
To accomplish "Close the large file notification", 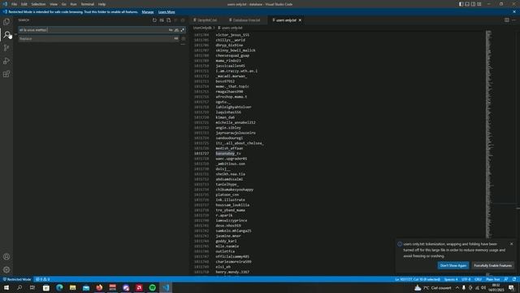I will tap(511, 244).
